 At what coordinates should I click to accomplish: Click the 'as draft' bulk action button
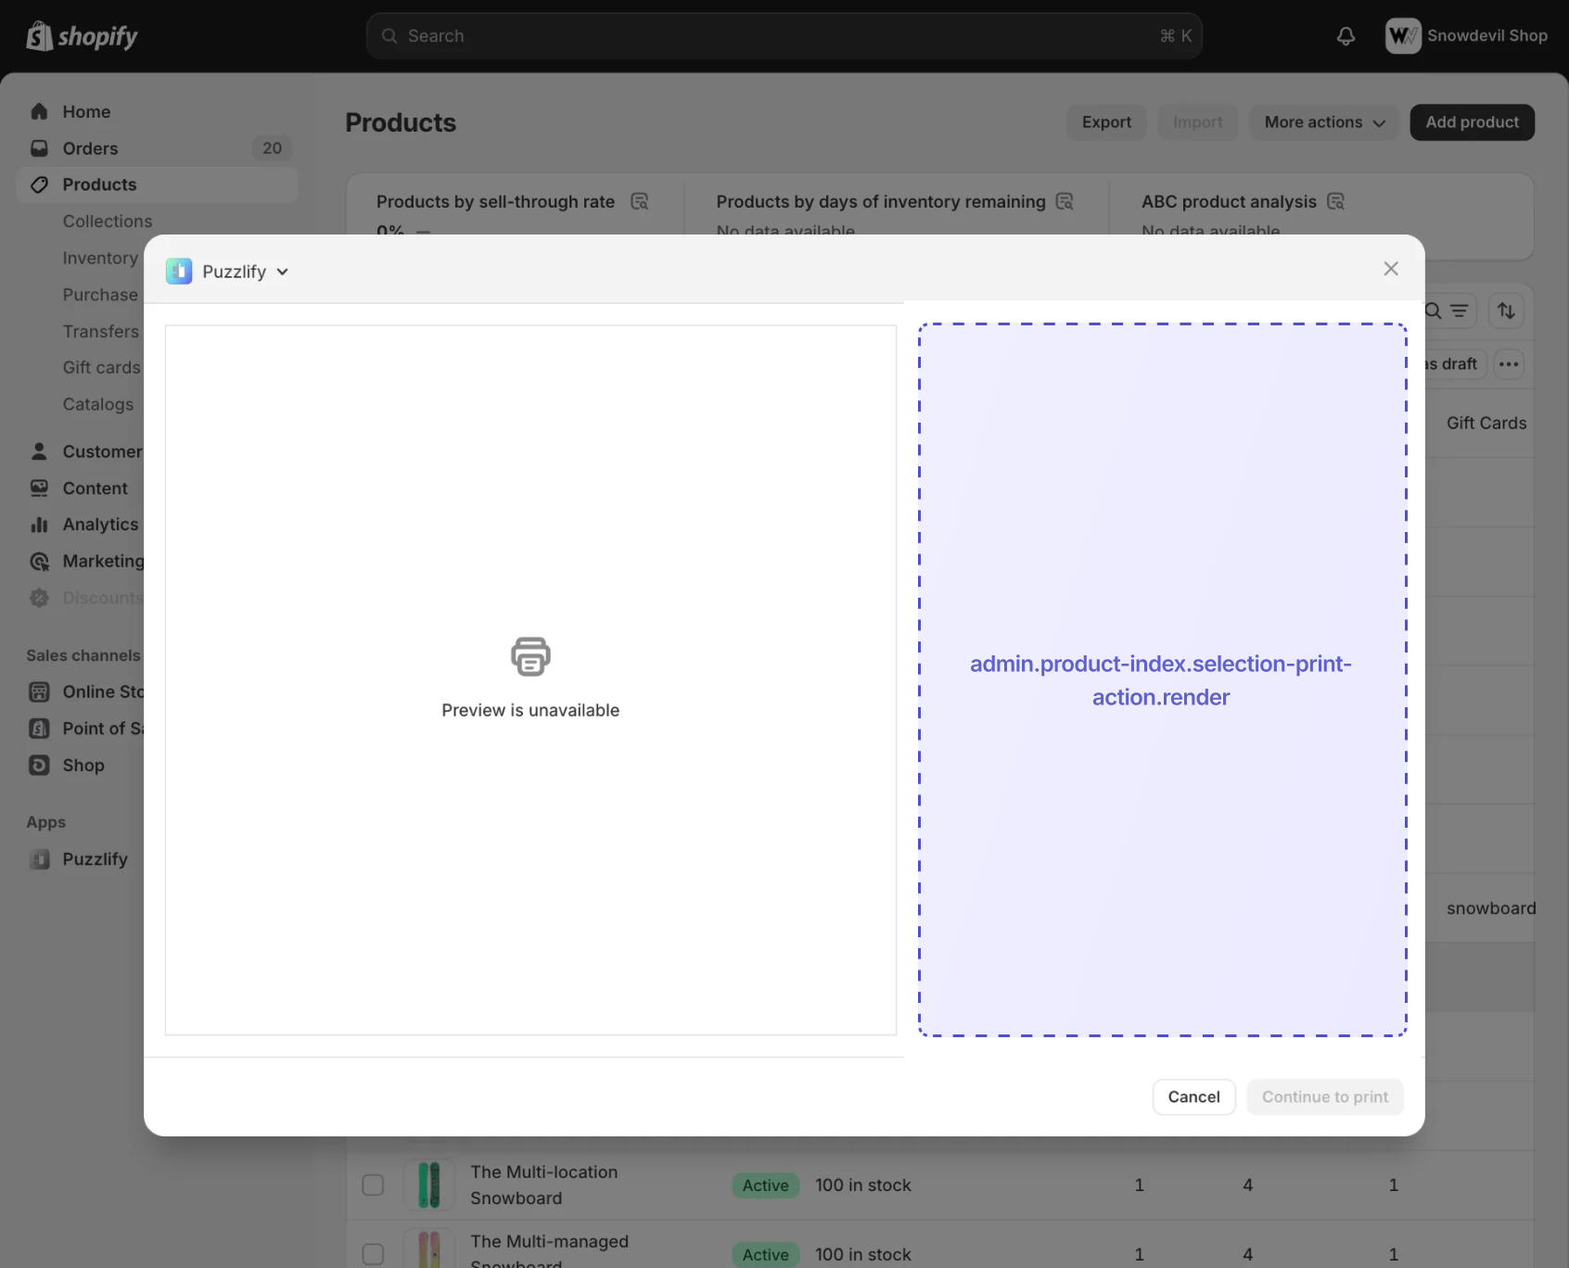1456,364
